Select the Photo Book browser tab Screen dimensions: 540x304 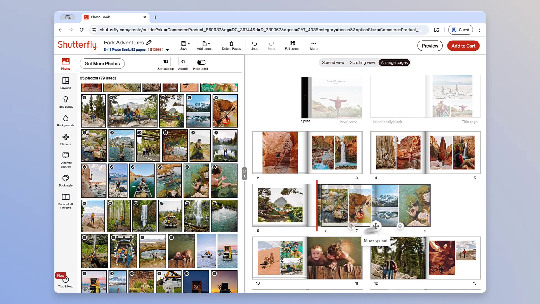click(115, 17)
